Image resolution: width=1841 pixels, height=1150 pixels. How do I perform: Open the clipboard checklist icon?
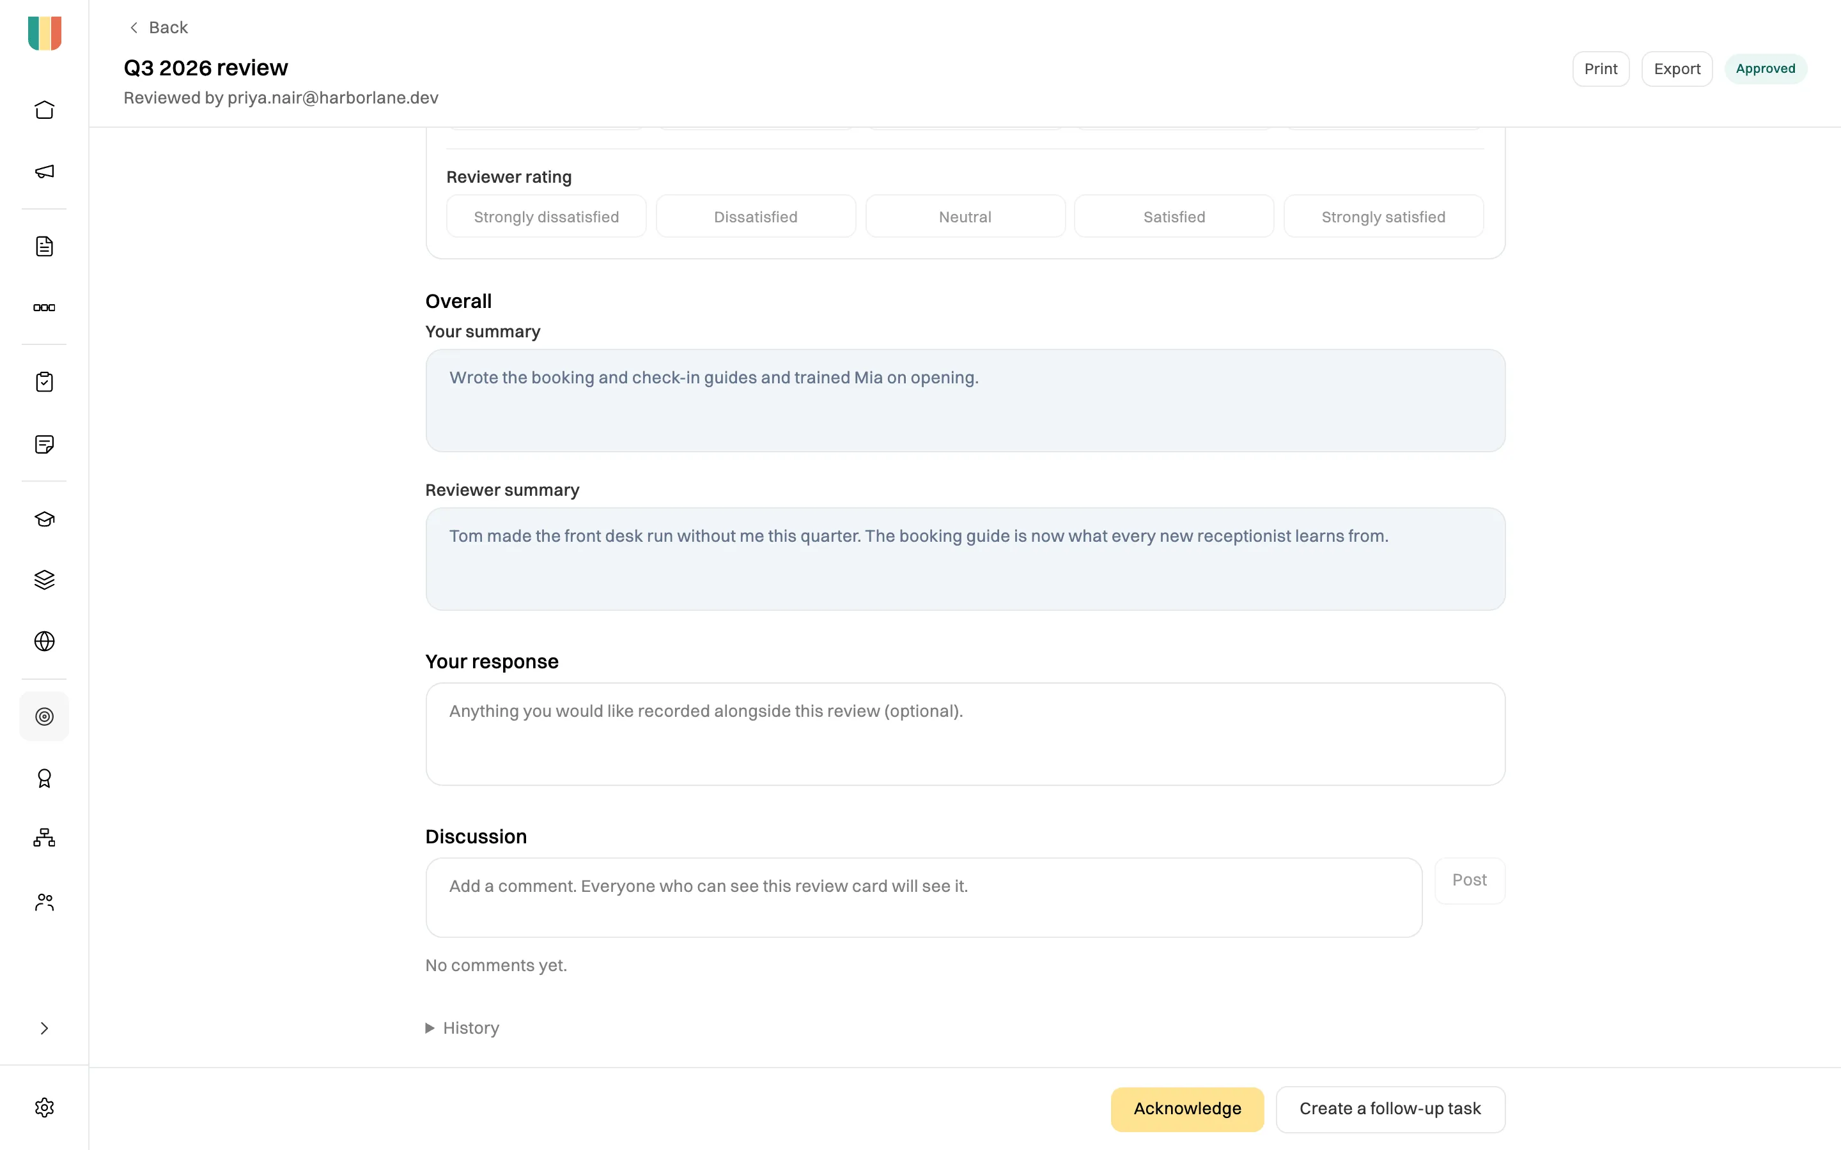[x=44, y=382]
